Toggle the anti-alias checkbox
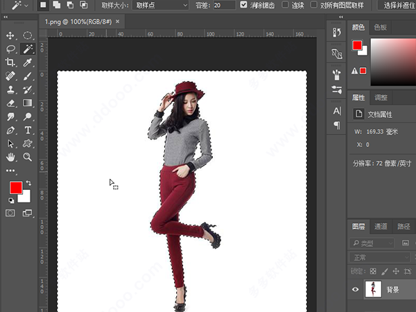This screenshot has height=312, width=416. (243, 5)
